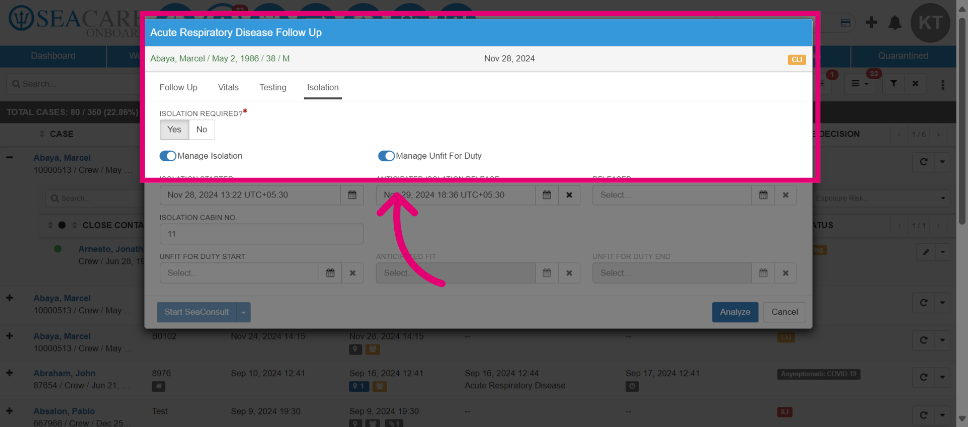The image size is (968, 427).
Task: Click the card icon in top header
Action: coord(845,23)
